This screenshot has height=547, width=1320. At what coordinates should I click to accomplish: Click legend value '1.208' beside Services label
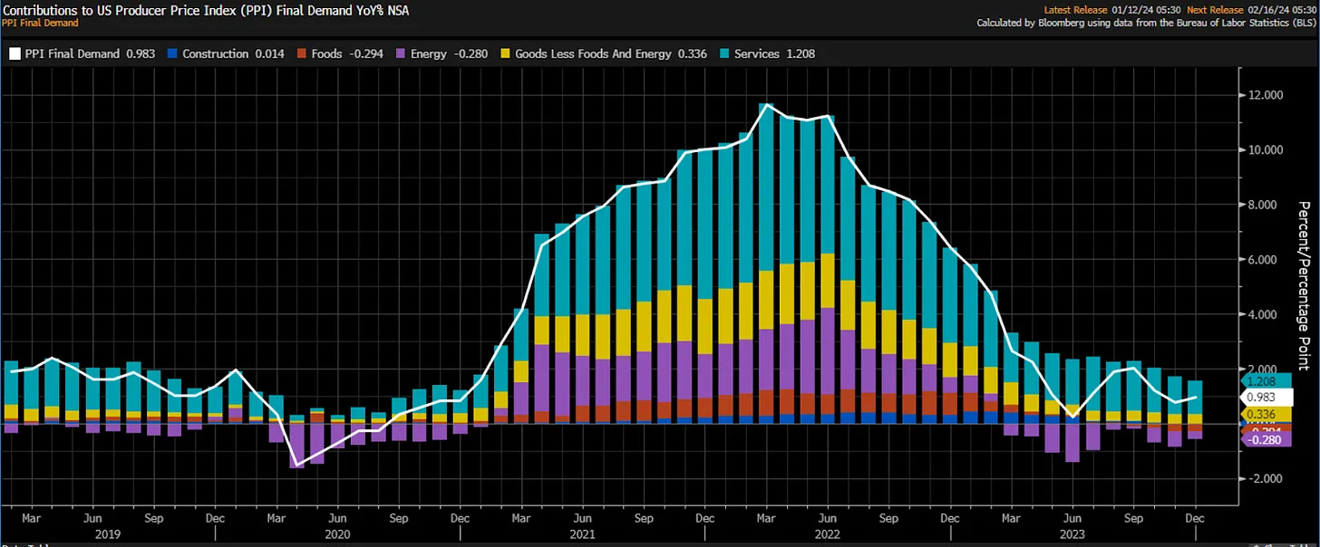pos(799,54)
